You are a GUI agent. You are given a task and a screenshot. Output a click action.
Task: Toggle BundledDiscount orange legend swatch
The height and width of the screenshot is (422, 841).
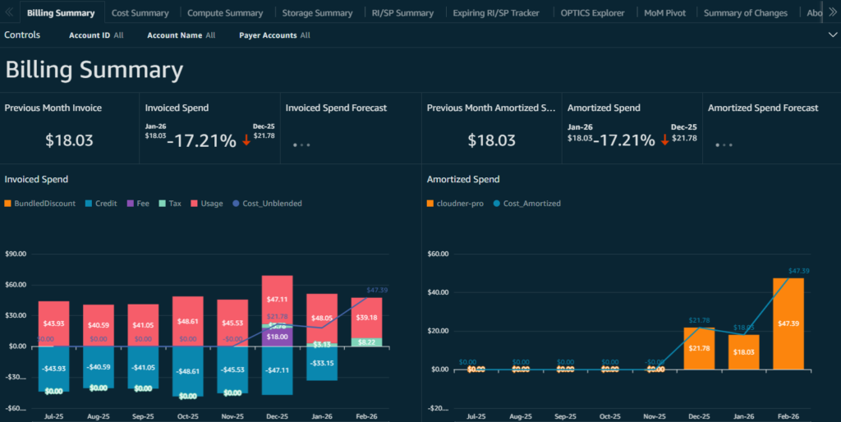pyautogui.click(x=9, y=204)
